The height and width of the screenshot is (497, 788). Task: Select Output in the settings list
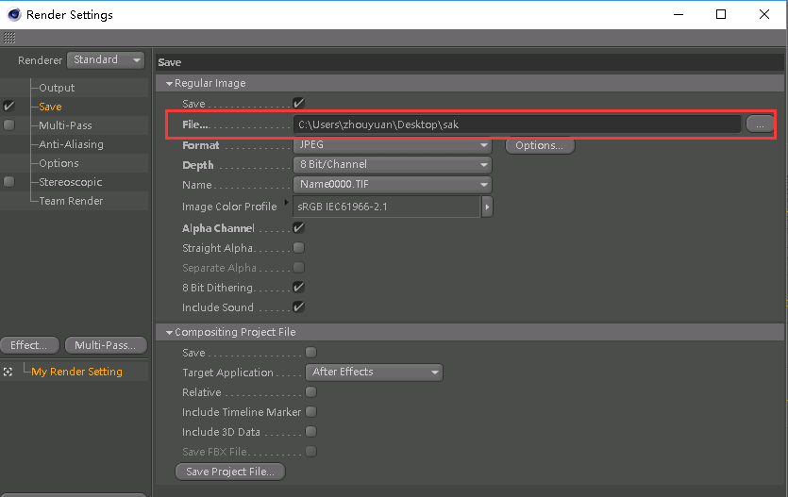[57, 88]
